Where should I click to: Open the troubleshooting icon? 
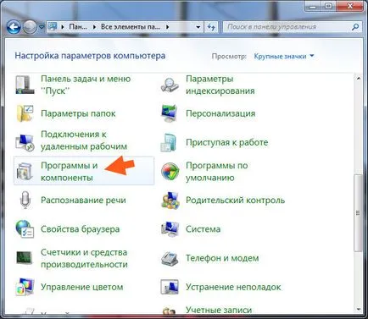coord(170,287)
